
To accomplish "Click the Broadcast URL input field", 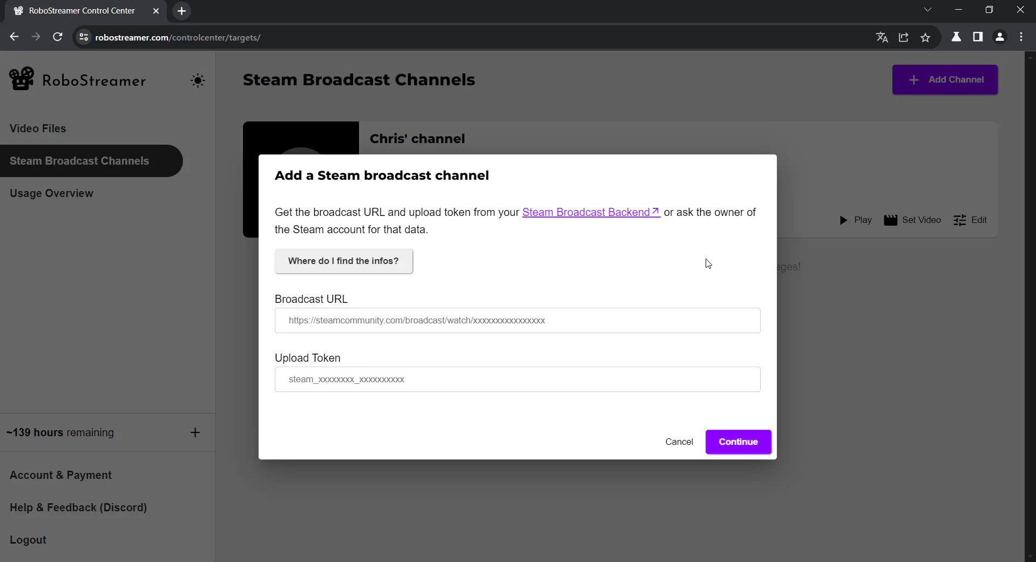I will (517, 320).
